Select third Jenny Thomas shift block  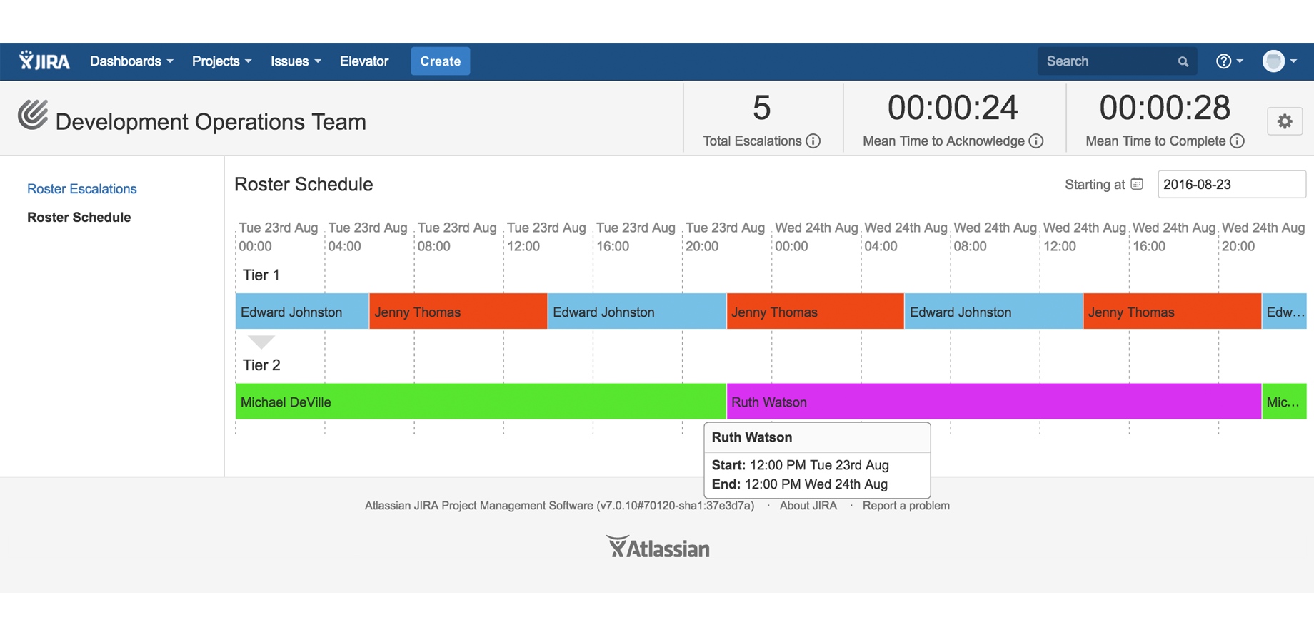[x=1173, y=312]
